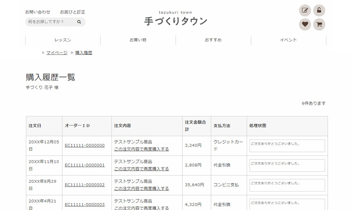This screenshot has width=351, height=210.
Task: Select the おすすめ navigation item
Action: [x=213, y=40]
